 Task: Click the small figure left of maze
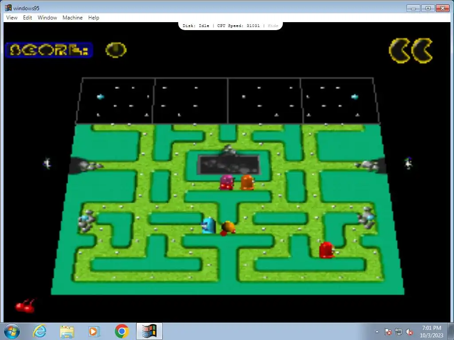pyautogui.click(x=47, y=164)
